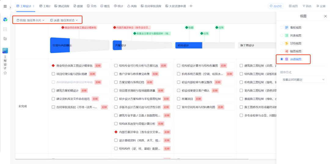The image size is (330, 164).
Task: Click the 未完成 swimlane label
Action: pos(23,106)
